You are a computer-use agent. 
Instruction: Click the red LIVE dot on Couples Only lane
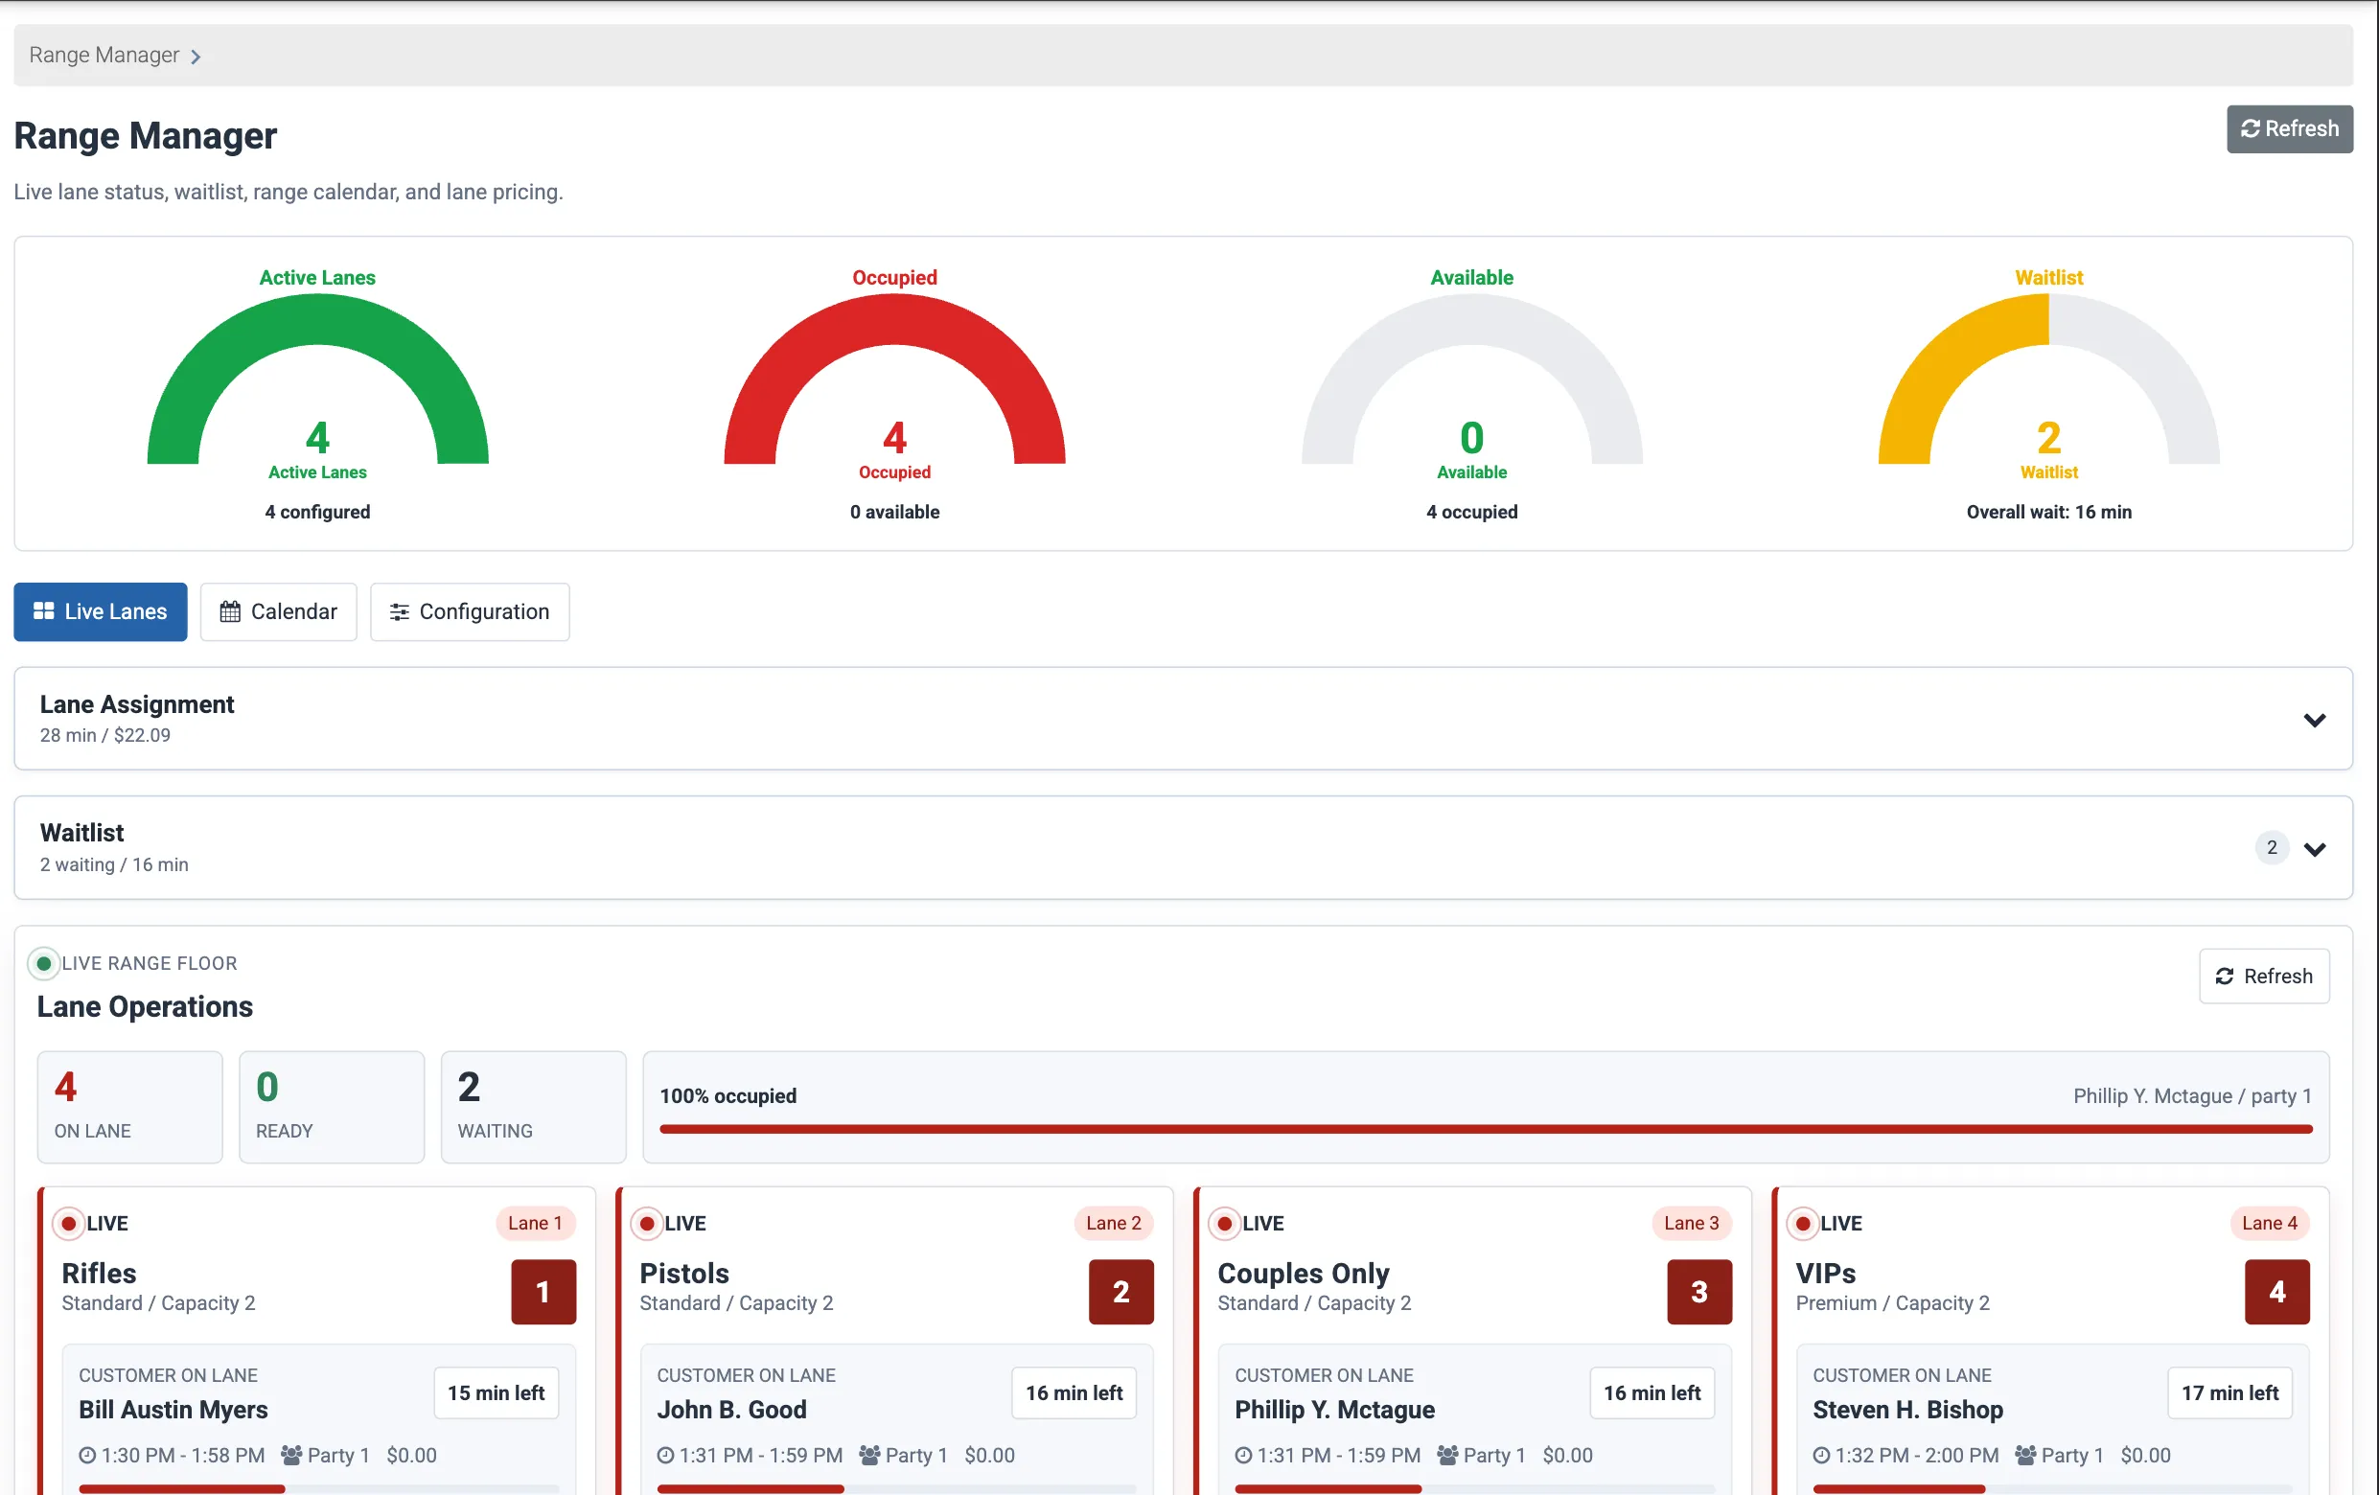pos(1225,1223)
